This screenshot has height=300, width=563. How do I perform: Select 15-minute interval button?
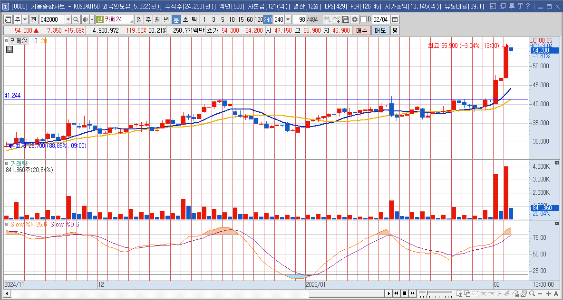[x=241, y=20]
